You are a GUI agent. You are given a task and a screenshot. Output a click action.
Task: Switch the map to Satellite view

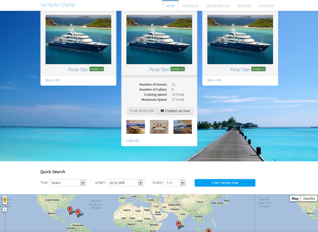pyautogui.click(x=309, y=198)
